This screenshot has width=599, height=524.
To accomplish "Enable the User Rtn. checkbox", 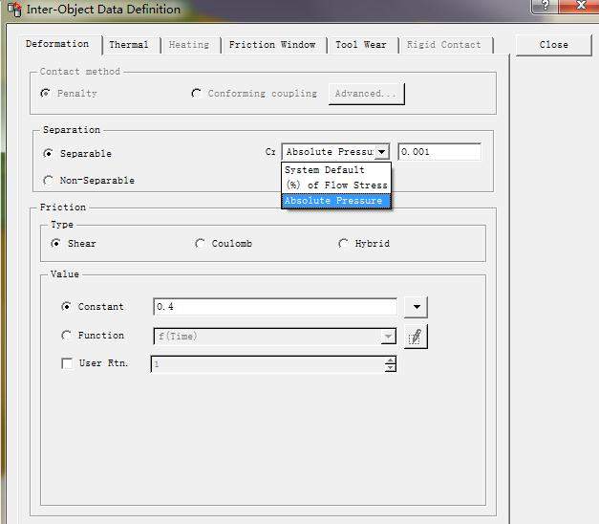I will (x=67, y=363).
